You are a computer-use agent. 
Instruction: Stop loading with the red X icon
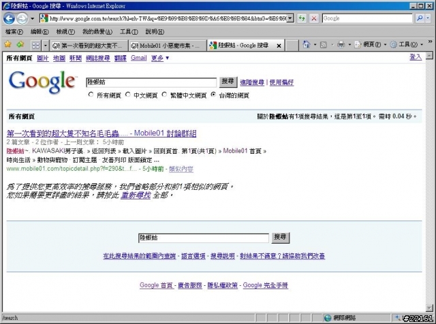pyautogui.click(x=314, y=18)
